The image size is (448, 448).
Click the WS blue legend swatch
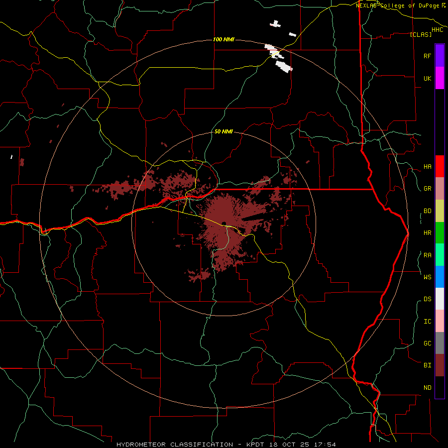click(x=440, y=277)
